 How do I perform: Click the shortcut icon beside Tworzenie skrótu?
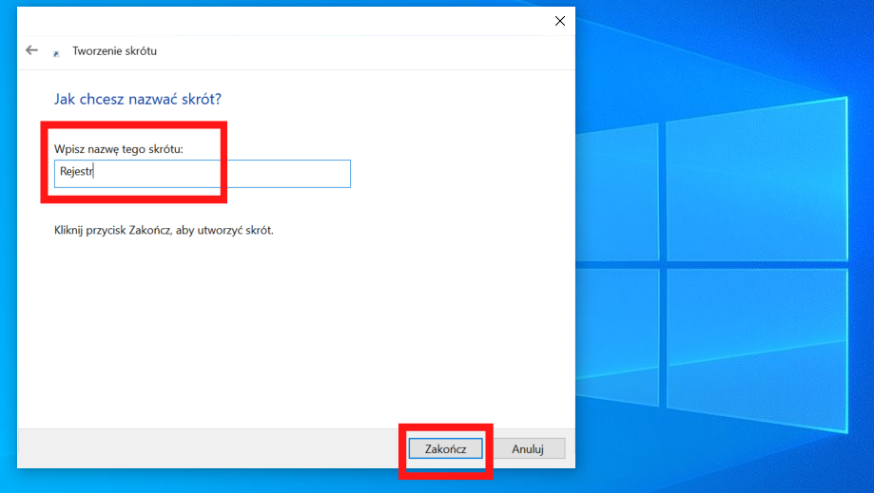pos(56,53)
